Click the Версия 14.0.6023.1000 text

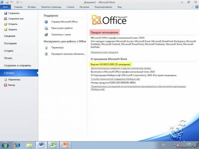pyautogui.click(x=110, y=64)
